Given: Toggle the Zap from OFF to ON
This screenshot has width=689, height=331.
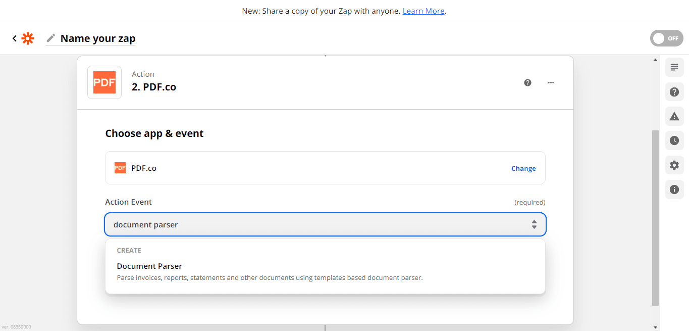Looking at the screenshot, I should (x=666, y=38).
